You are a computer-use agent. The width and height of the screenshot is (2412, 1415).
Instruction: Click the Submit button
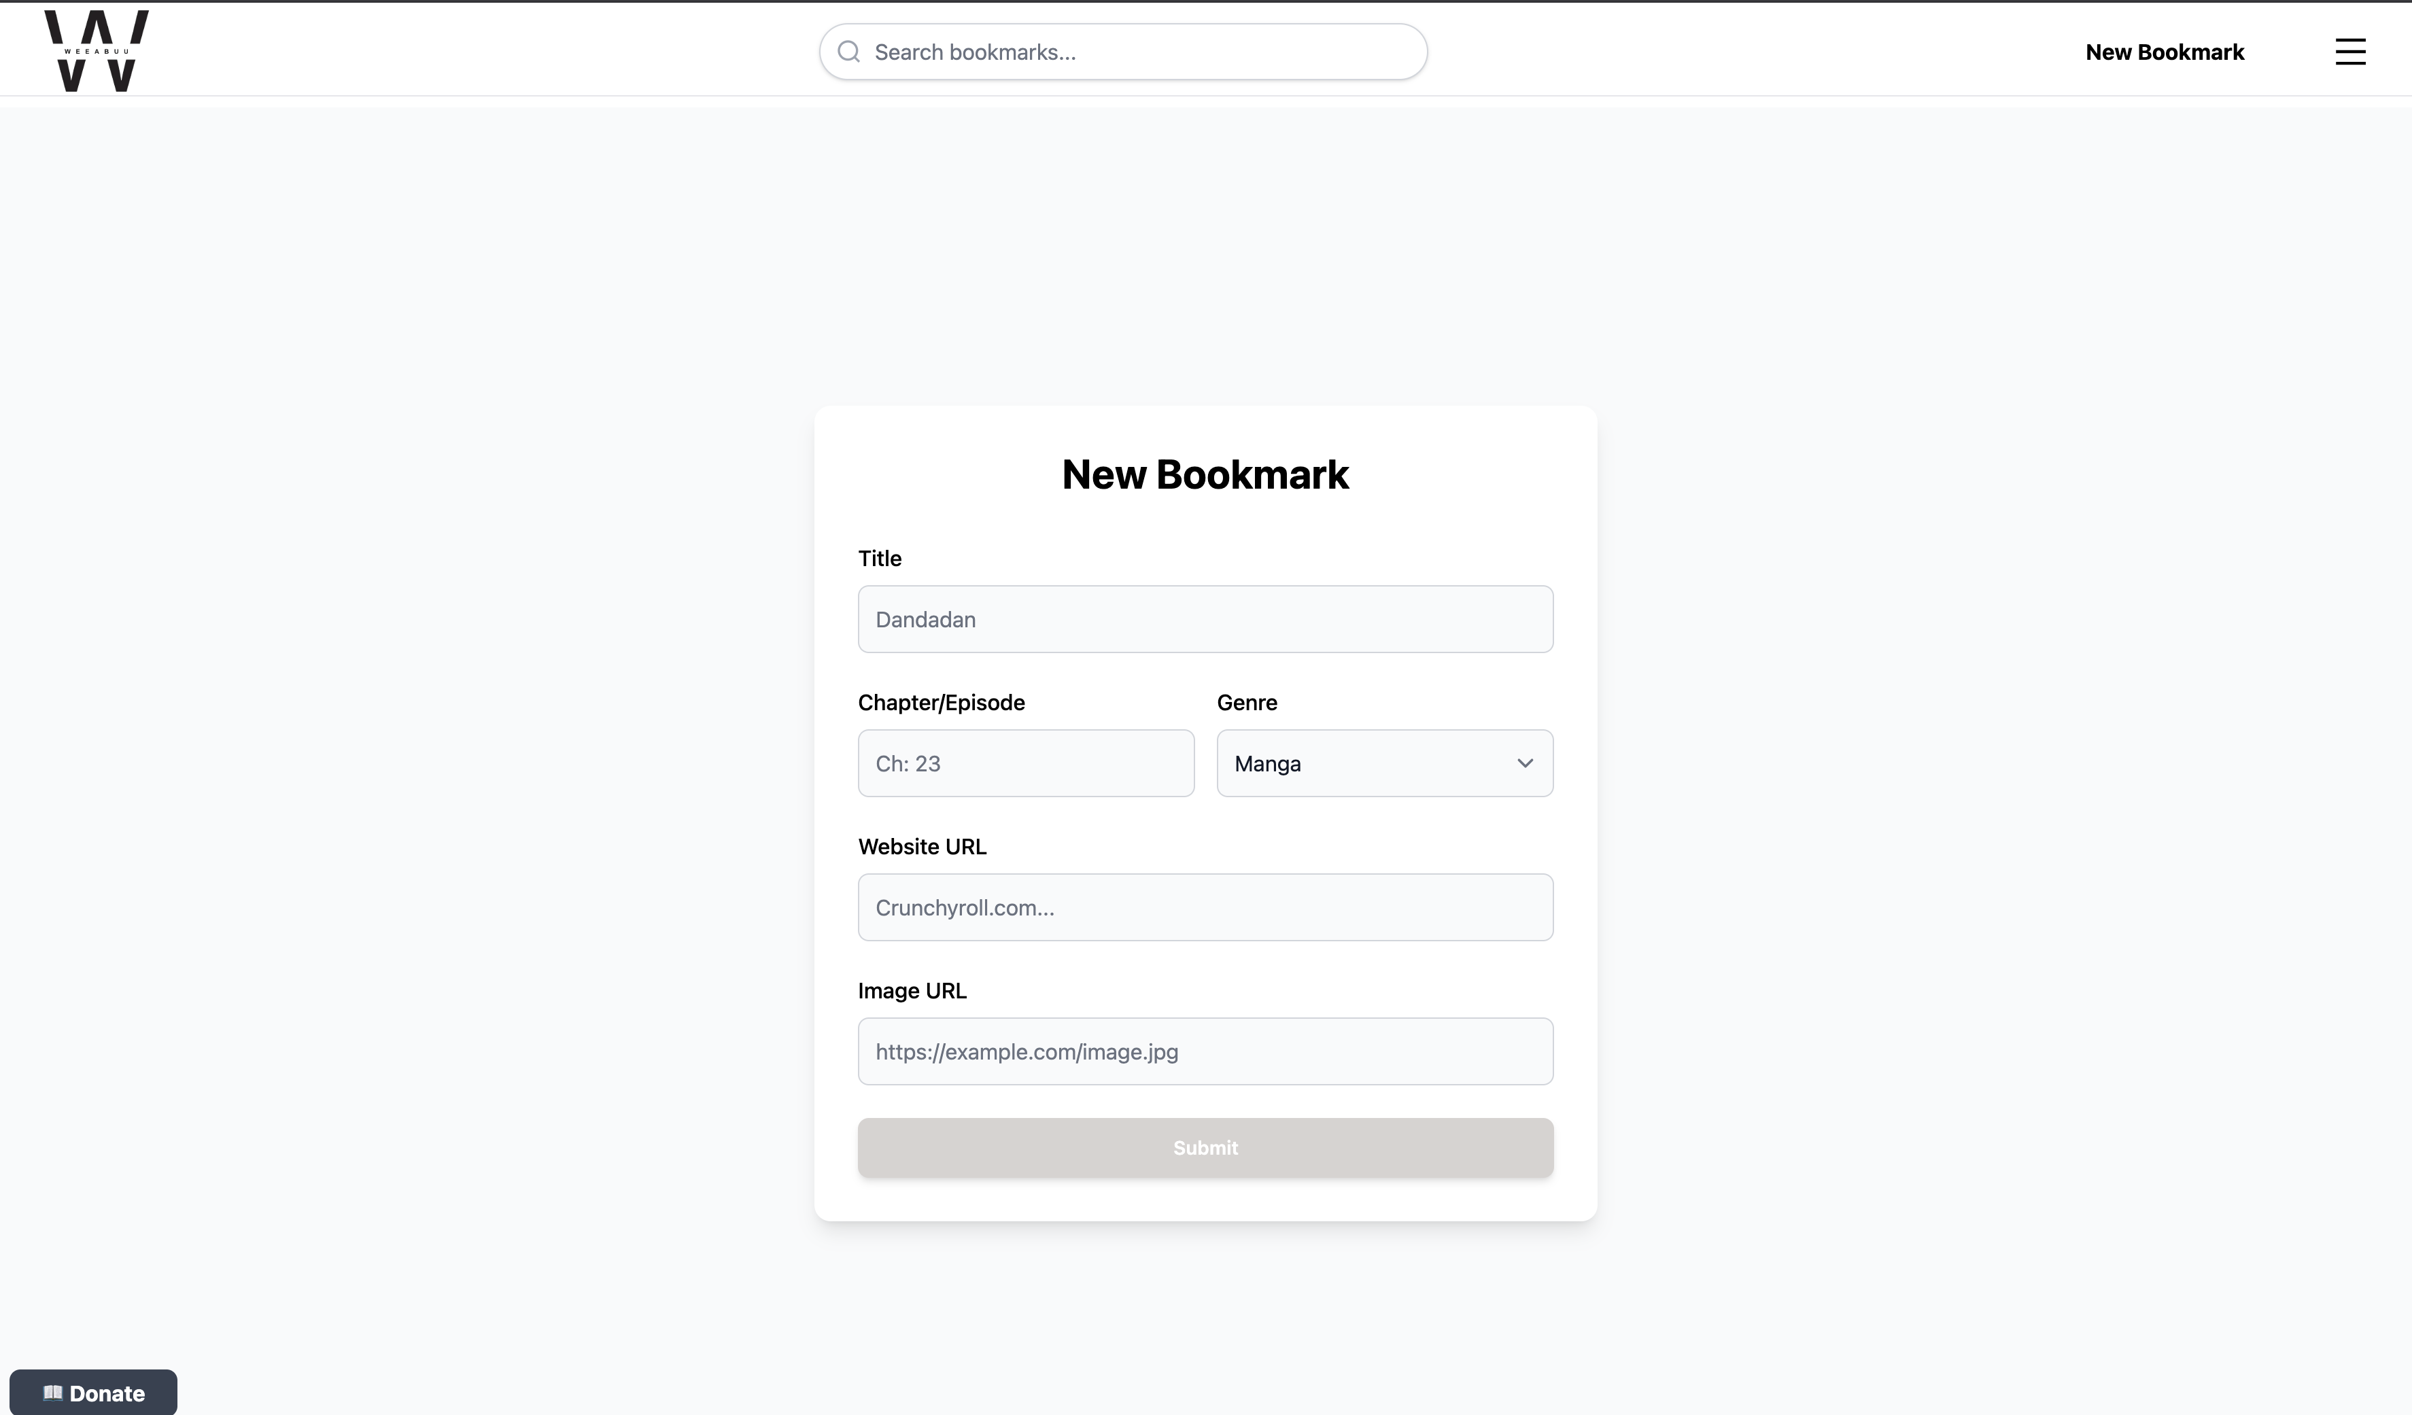coord(1205,1147)
